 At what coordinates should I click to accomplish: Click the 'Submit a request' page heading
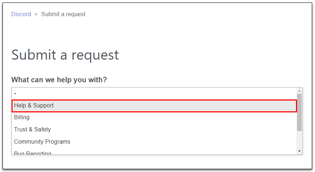coord(65,55)
